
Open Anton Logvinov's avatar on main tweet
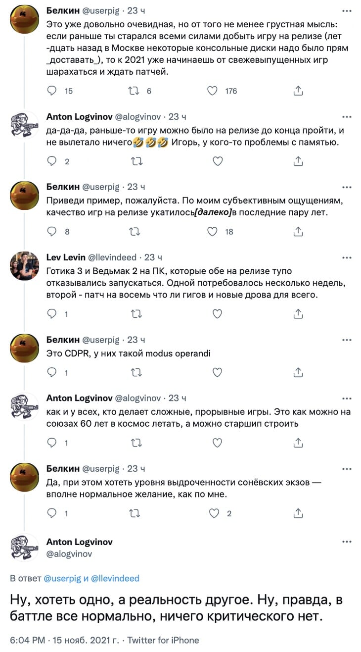click(25, 547)
